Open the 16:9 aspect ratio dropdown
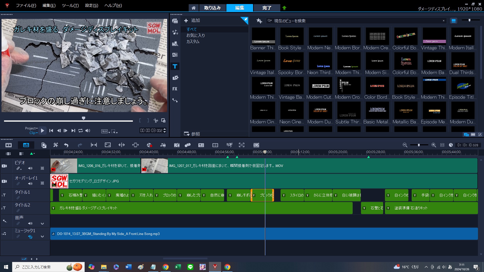484x272 pixels. point(106,131)
